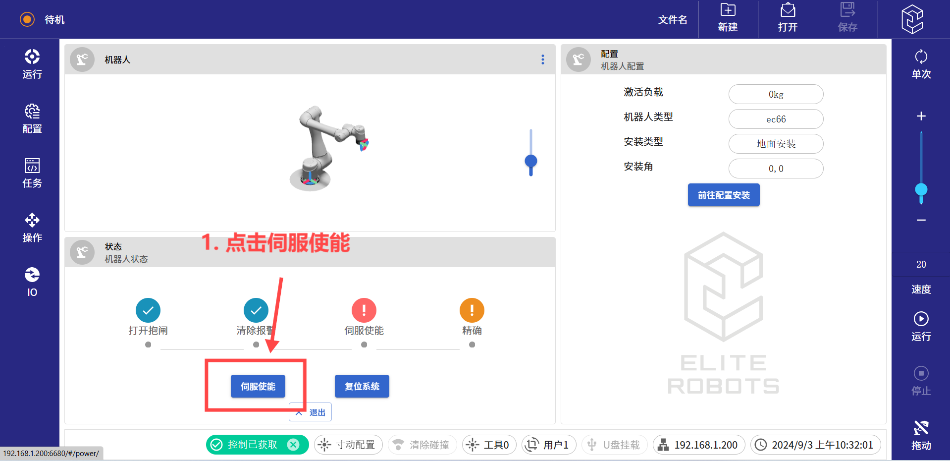This screenshot has width=950, height=461.
Task: Release control via 控制已获取 X icon
Action: pyautogui.click(x=293, y=445)
